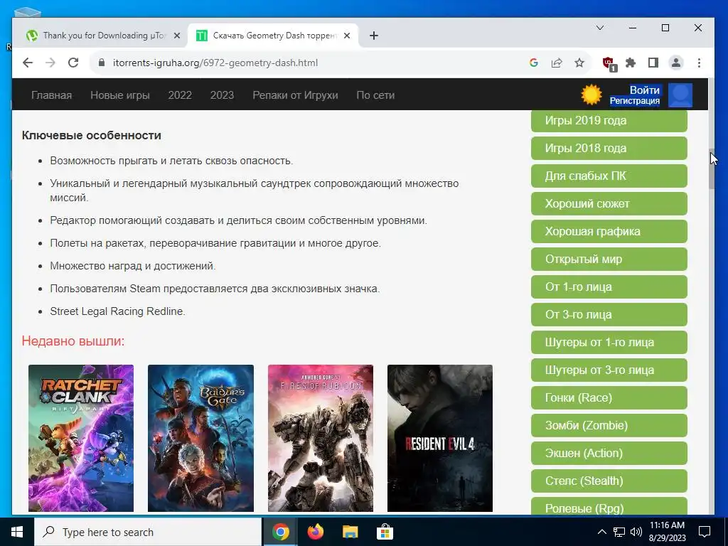Select the 'Зомби (Zombie)' category button
728x546 pixels.
coord(609,425)
